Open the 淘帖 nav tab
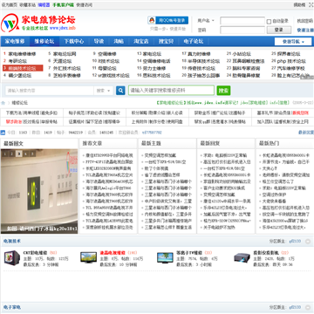314x314 pixels. [119, 41]
